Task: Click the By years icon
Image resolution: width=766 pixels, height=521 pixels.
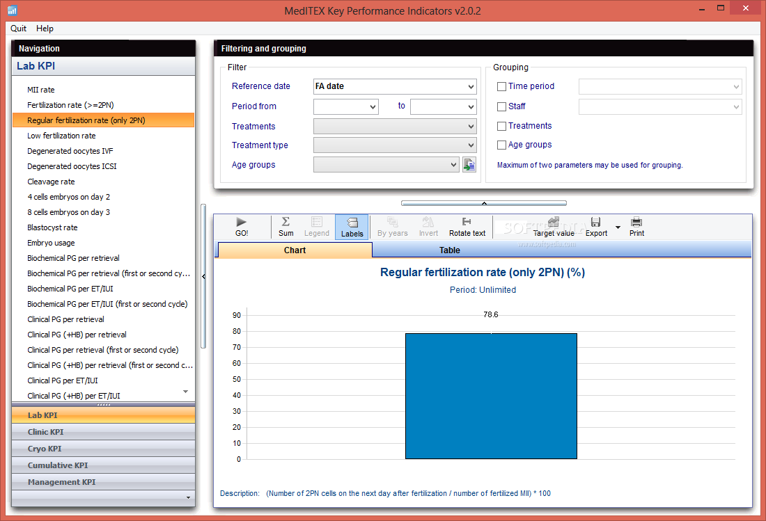Action: pos(392,222)
